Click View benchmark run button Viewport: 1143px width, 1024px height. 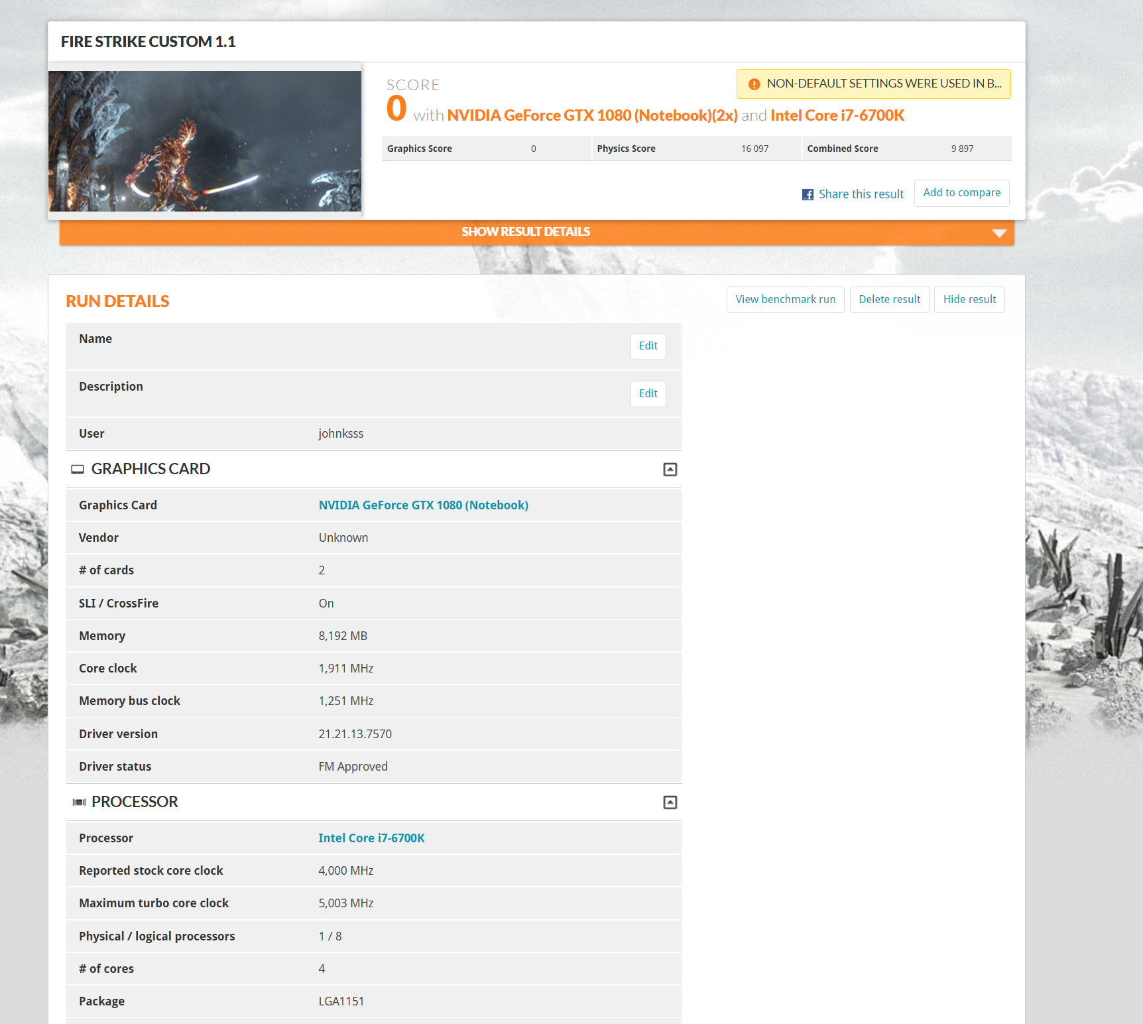[786, 300]
